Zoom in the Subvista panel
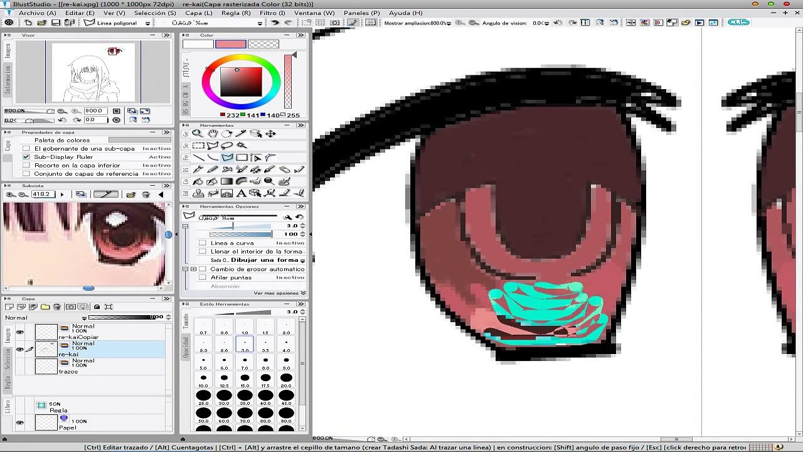The image size is (803, 452). (x=9, y=194)
